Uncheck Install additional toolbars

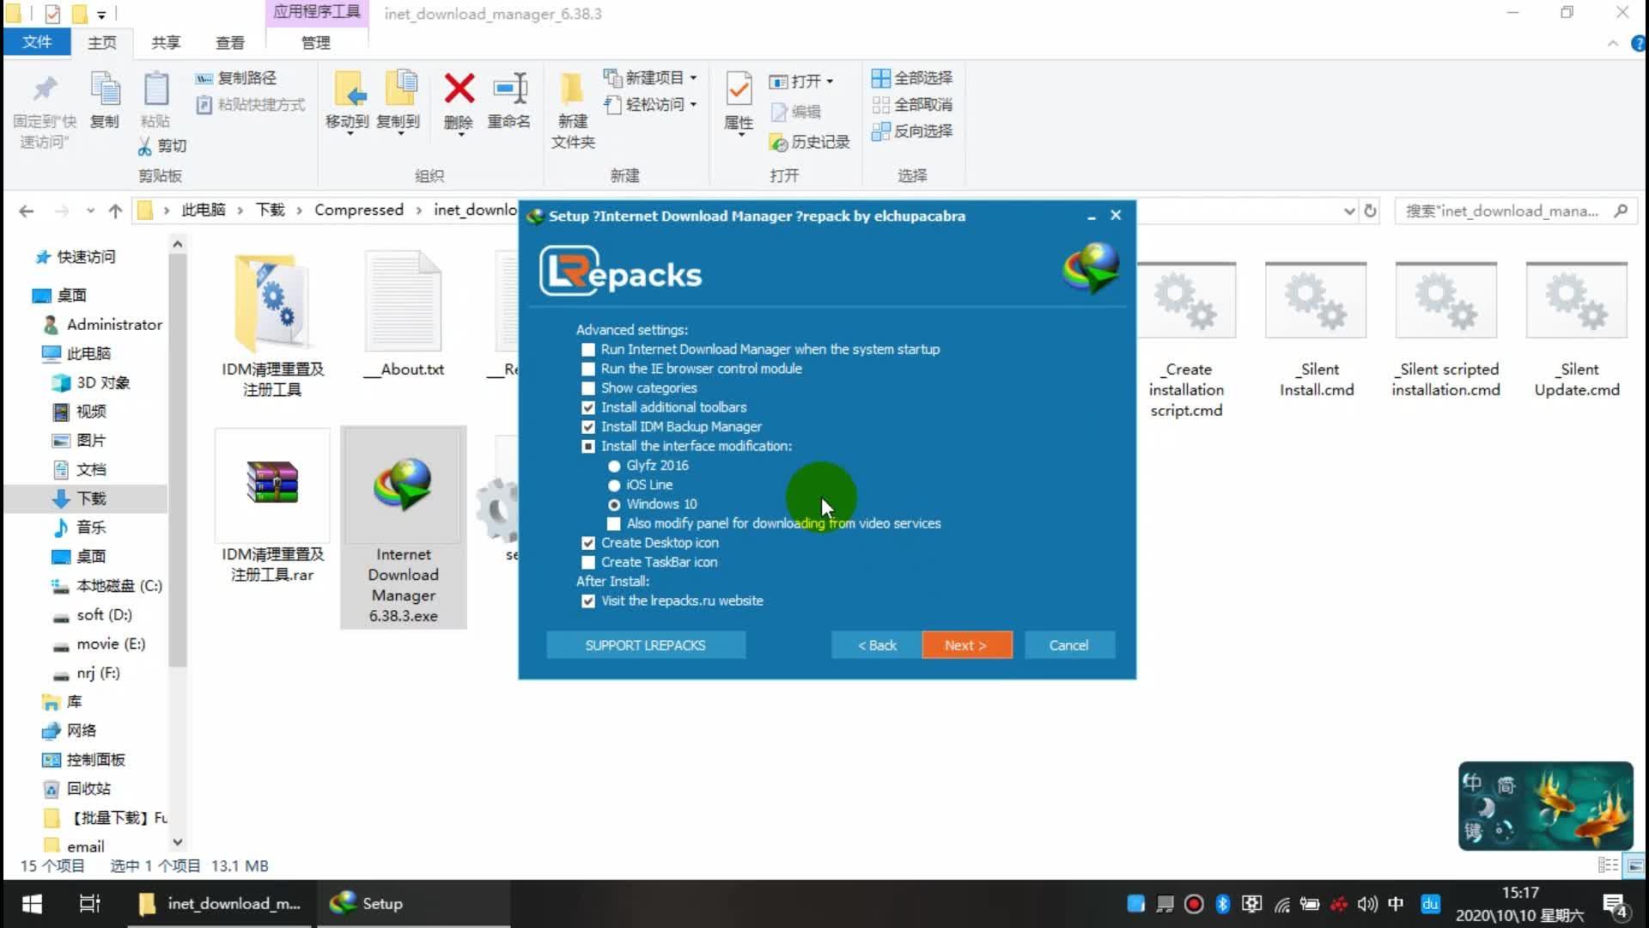(x=588, y=407)
